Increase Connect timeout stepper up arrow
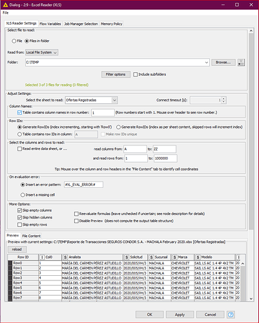This screenshot has height=323, width=259. point(223,99)
